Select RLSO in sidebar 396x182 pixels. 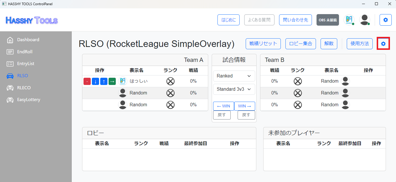tap(22, 76)
